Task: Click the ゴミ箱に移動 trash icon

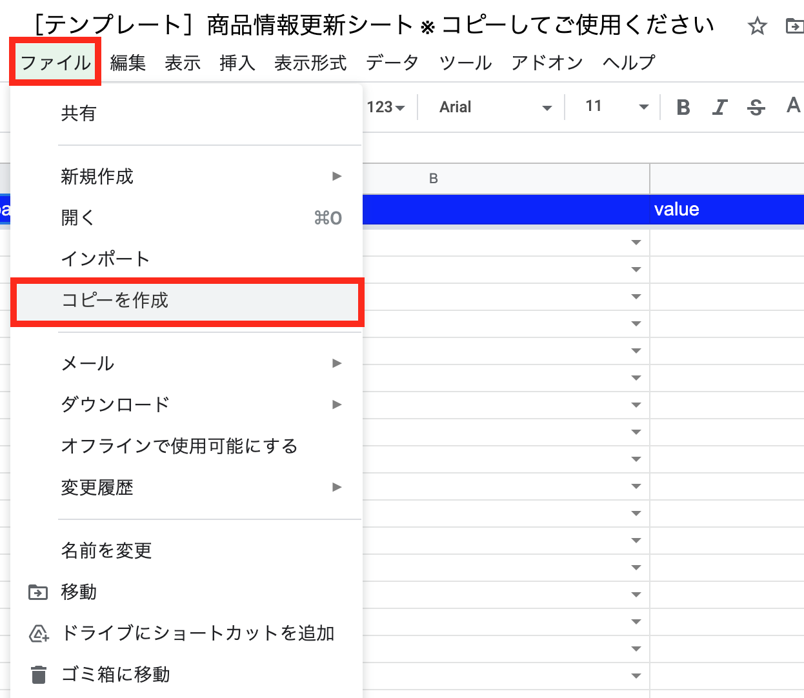Action: (x=39, y=674)
